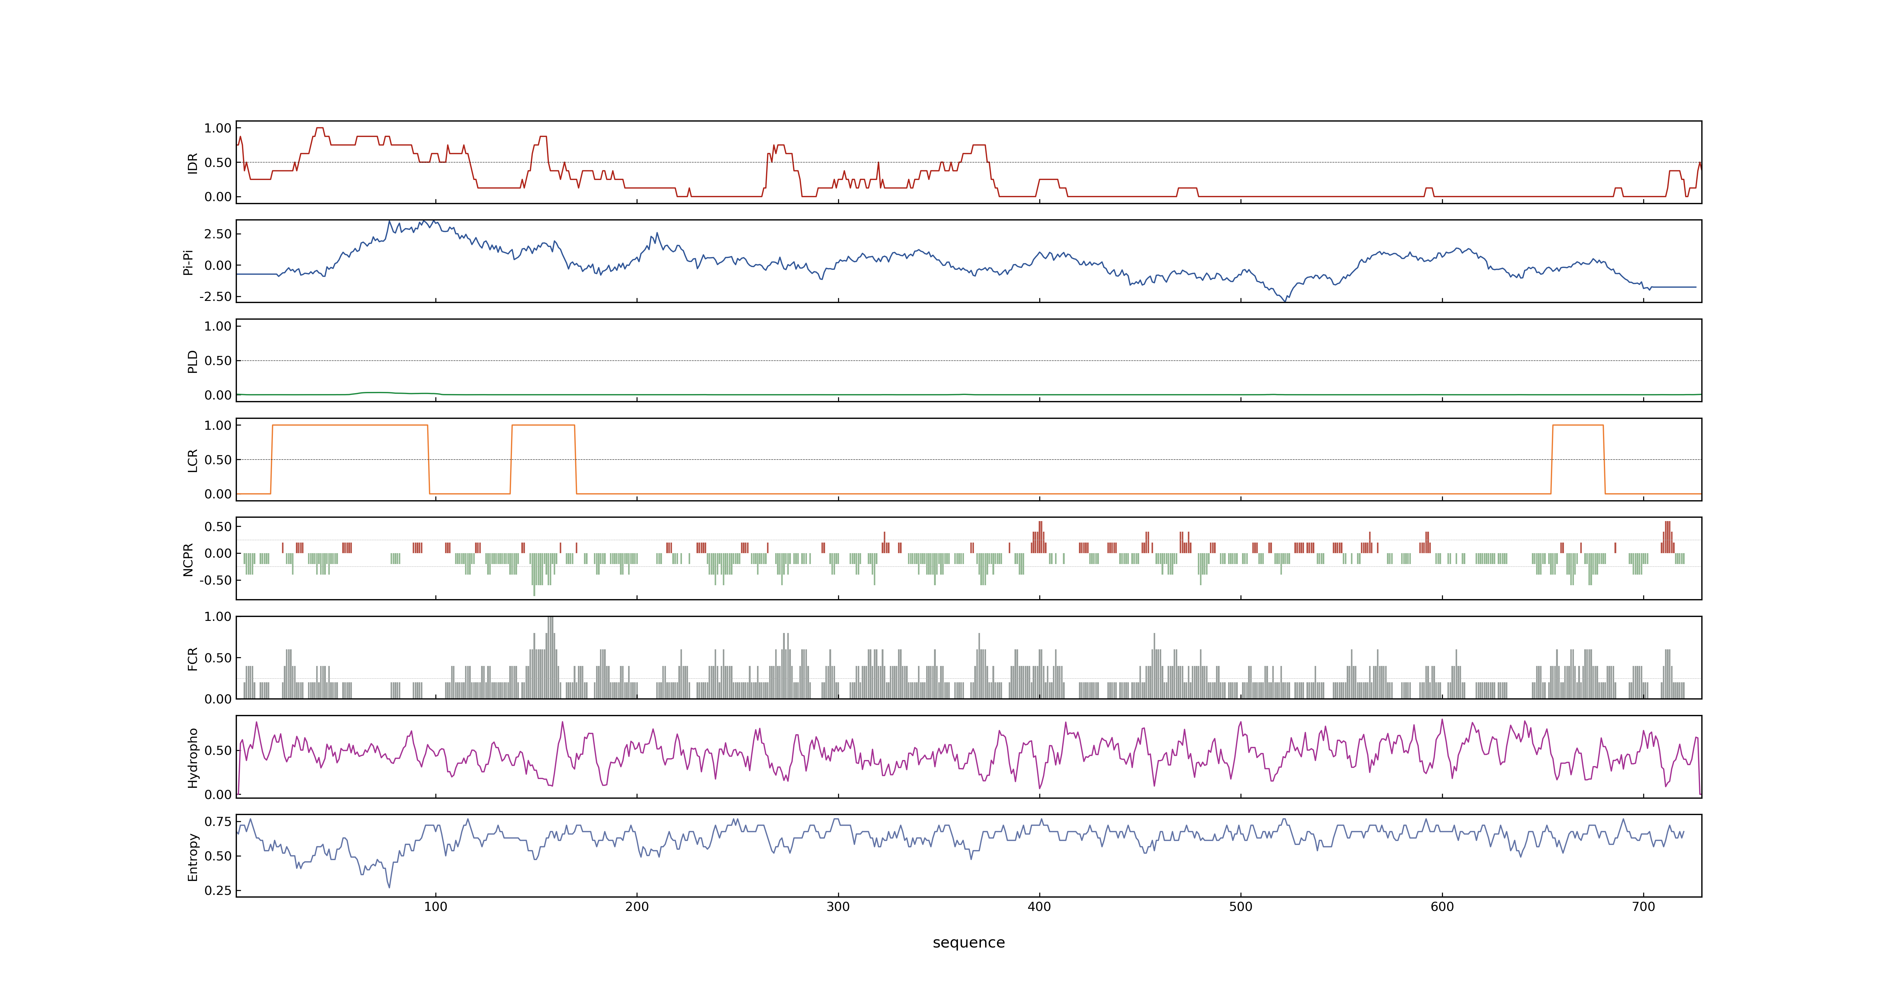This screenshot has height=1008, width=1891.
Task: Click the x-axis tick label '200'
Action: click(x=637, y=907)
